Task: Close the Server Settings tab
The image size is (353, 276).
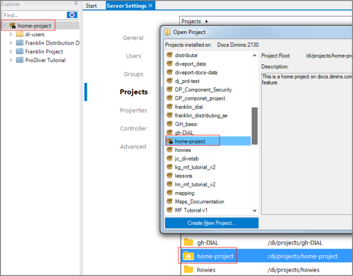Action: click(x=151, y=5)
